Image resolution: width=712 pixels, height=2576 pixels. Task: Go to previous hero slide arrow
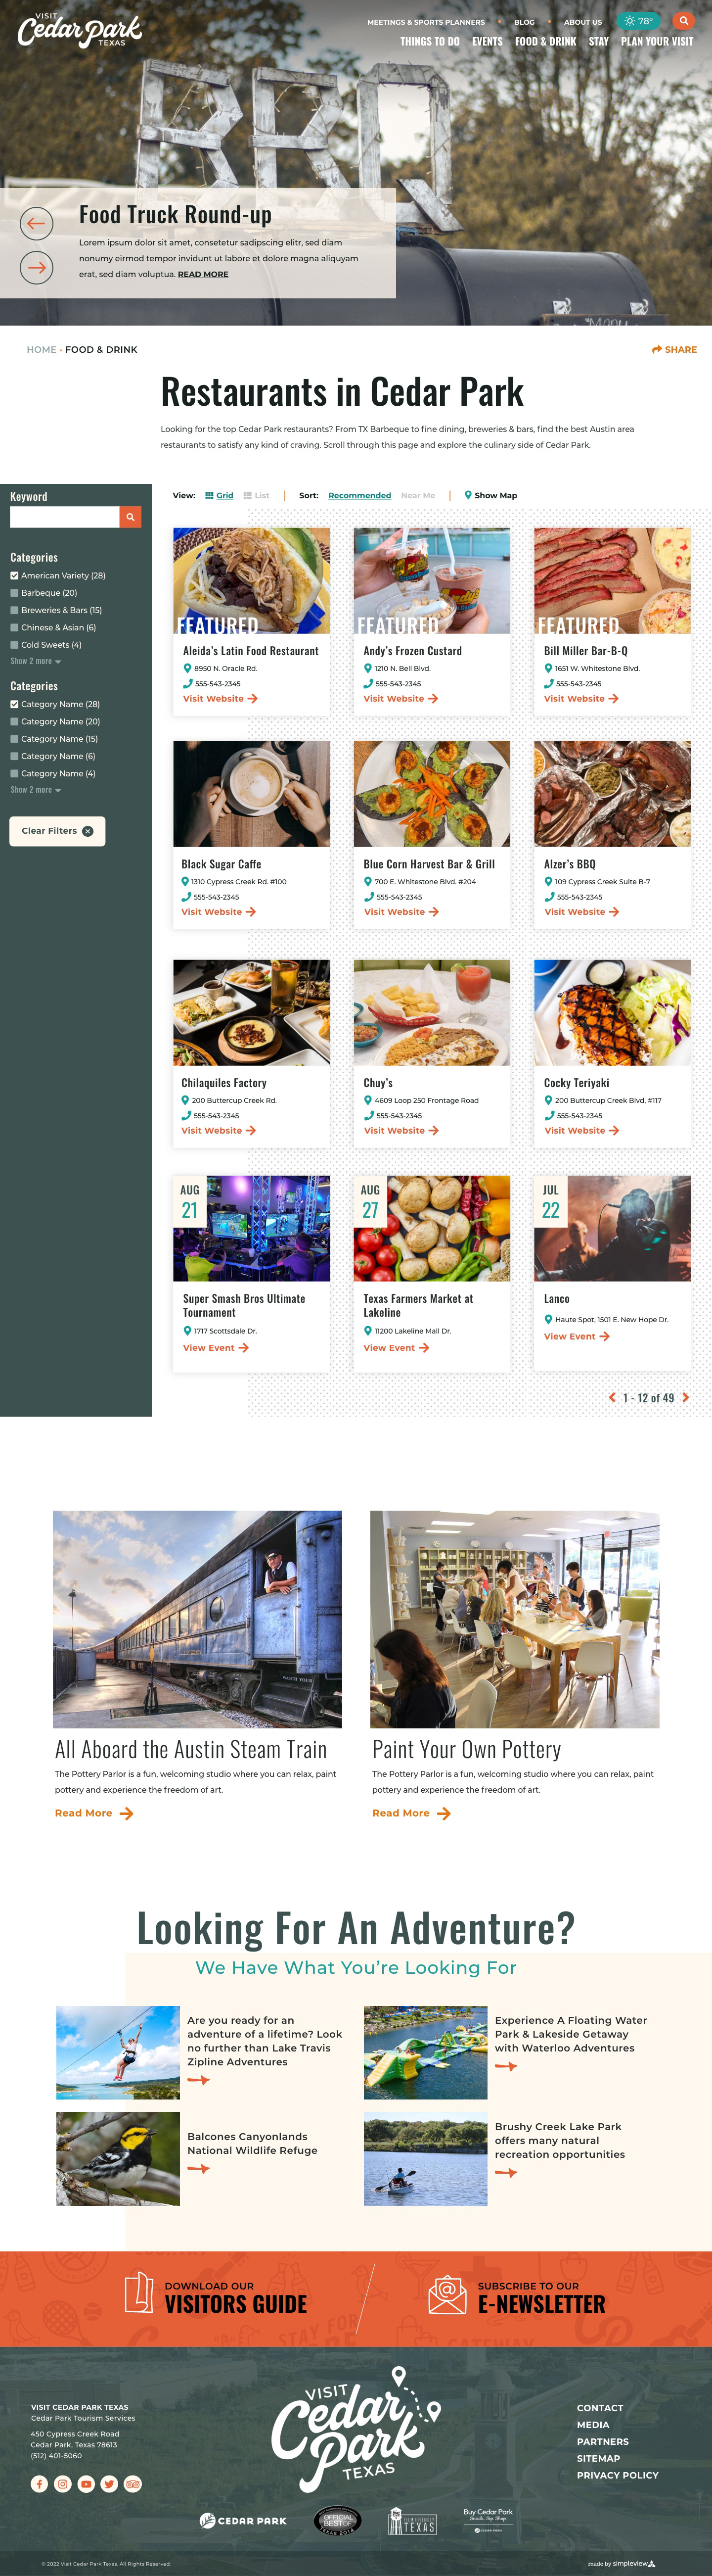[37, 223]
